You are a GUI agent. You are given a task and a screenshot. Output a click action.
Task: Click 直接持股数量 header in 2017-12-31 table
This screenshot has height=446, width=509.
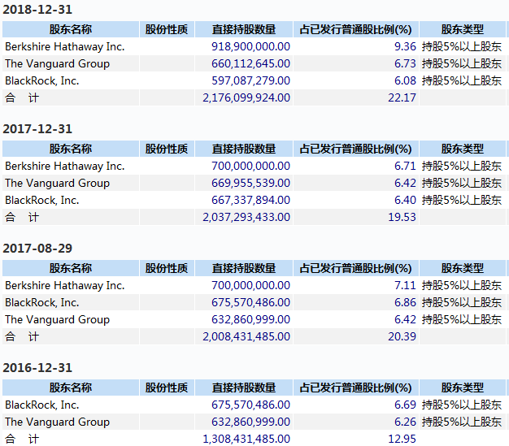pos(244,149)
